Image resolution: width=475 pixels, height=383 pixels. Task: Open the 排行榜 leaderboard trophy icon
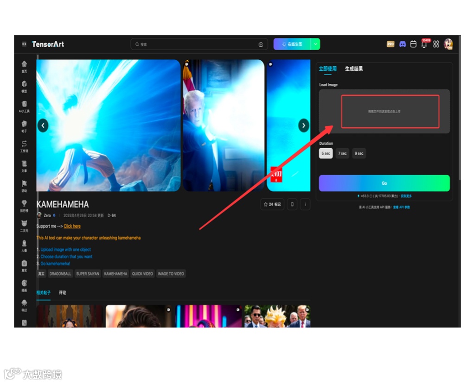(24, 207)
